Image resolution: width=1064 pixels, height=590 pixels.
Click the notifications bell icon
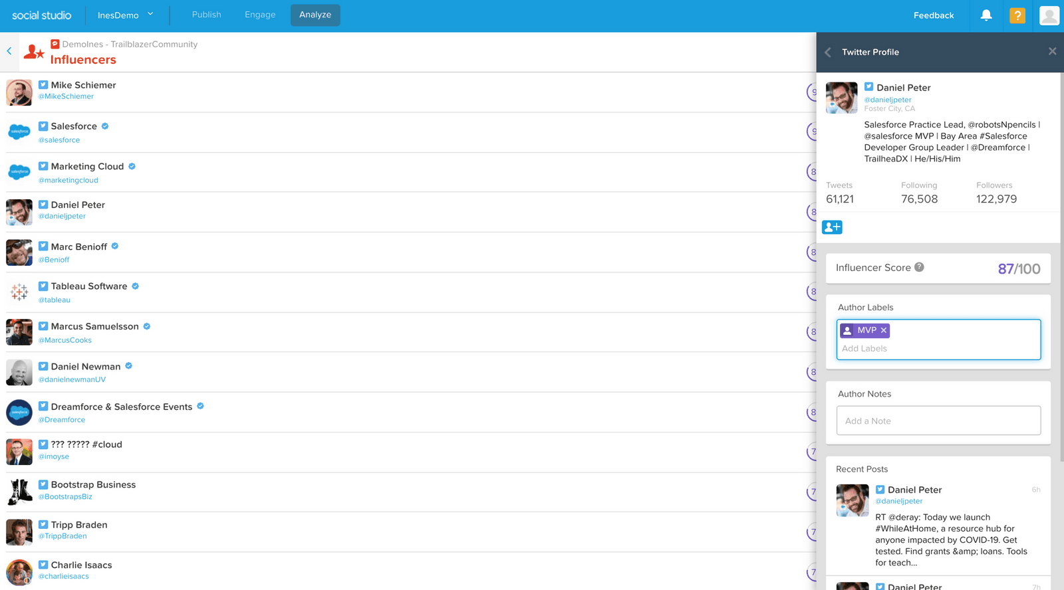[986, 15]
